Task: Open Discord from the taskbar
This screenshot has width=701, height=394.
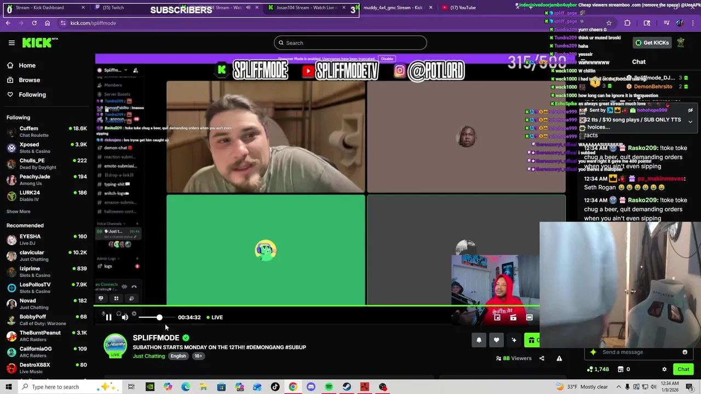Action: [311, 387]
